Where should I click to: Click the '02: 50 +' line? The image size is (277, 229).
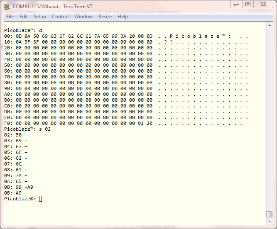[x=16, y=135]
